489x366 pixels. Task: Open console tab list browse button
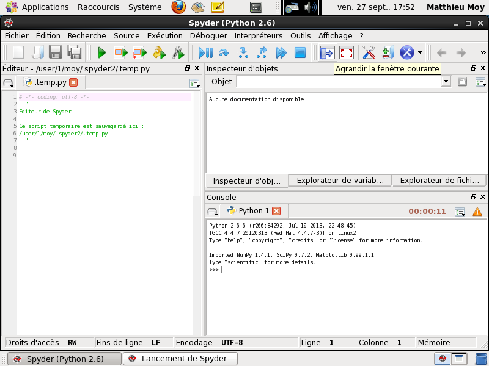click(x=212, y=212)
